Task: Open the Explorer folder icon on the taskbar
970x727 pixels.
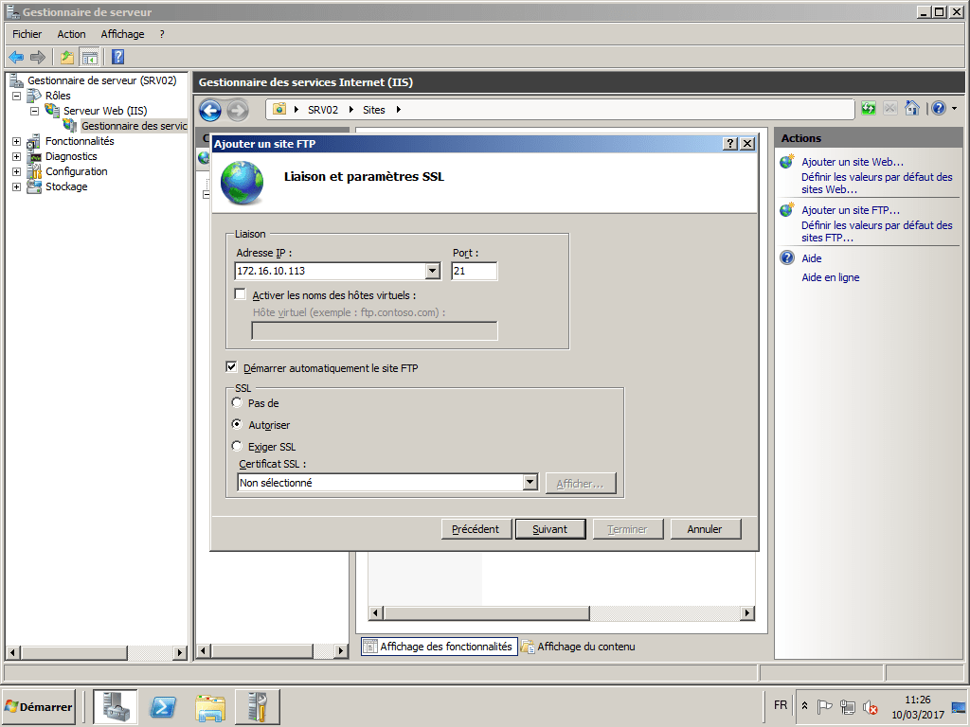Action: click(x=209, y=706)
